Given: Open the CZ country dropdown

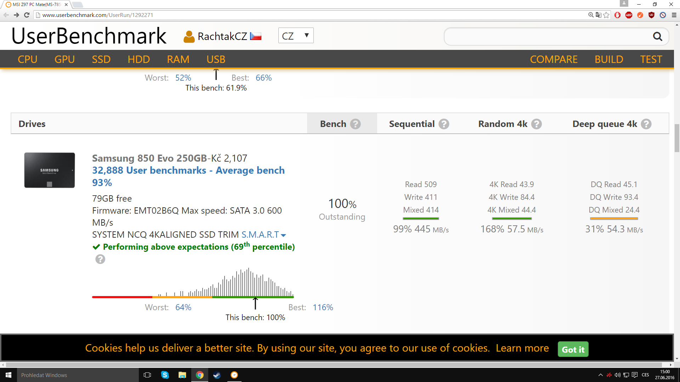Looking at the screenshot, I should (296, 36).
